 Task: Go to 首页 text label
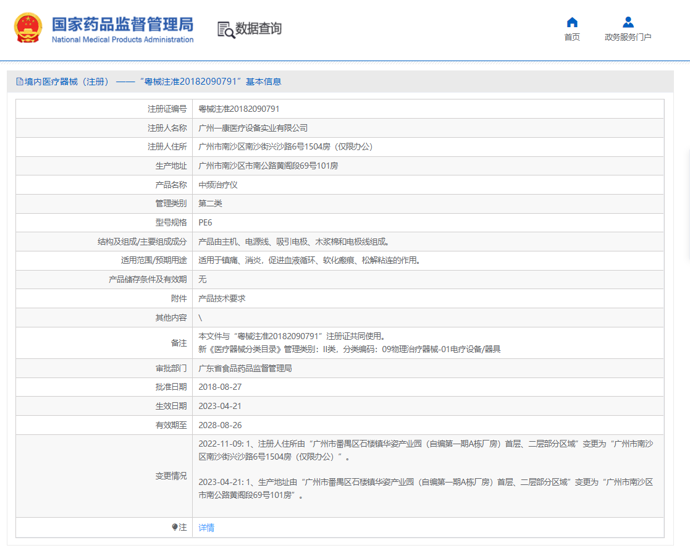[x=572, y=37]
